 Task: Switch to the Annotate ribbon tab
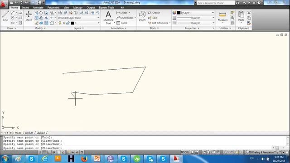coord(38,8)
